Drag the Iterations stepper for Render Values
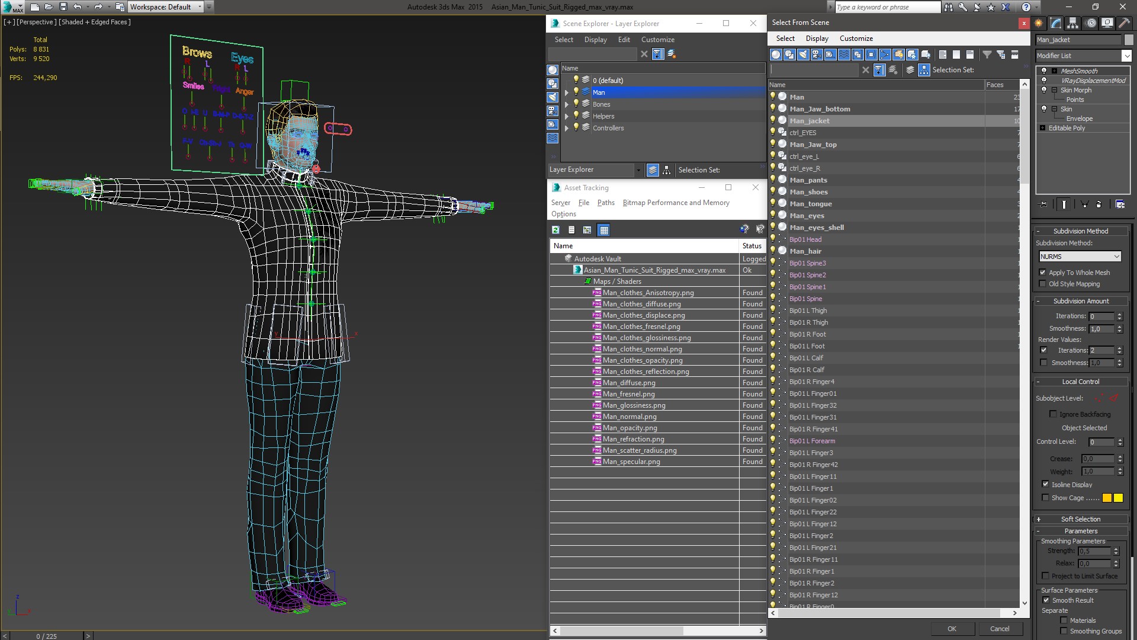 pos(1120,349)
